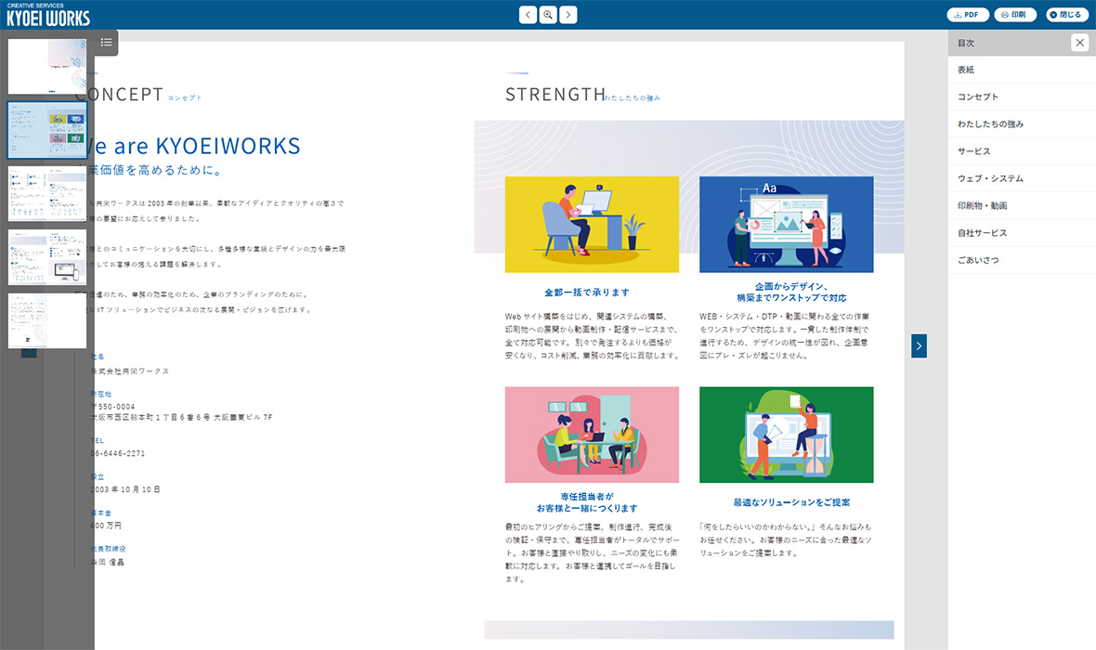Click the 06-6446-2271 phone number
The image size is (1096, 650).
pyautogui.click(x=118, y=453)
